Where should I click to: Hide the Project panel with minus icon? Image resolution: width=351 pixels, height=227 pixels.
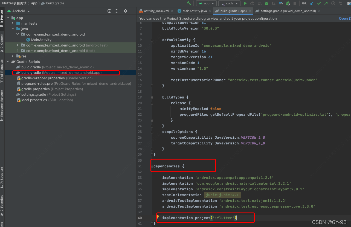[133, 11]
